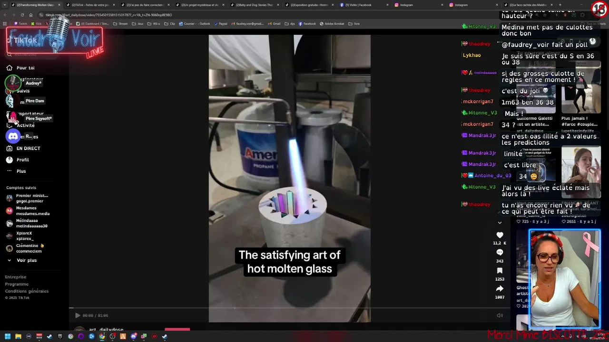Open the orange VLC-like taskbar icon

click(123, 336)
